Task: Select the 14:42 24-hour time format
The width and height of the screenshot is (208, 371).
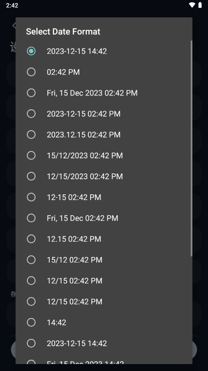Action: tap(104, 322)
